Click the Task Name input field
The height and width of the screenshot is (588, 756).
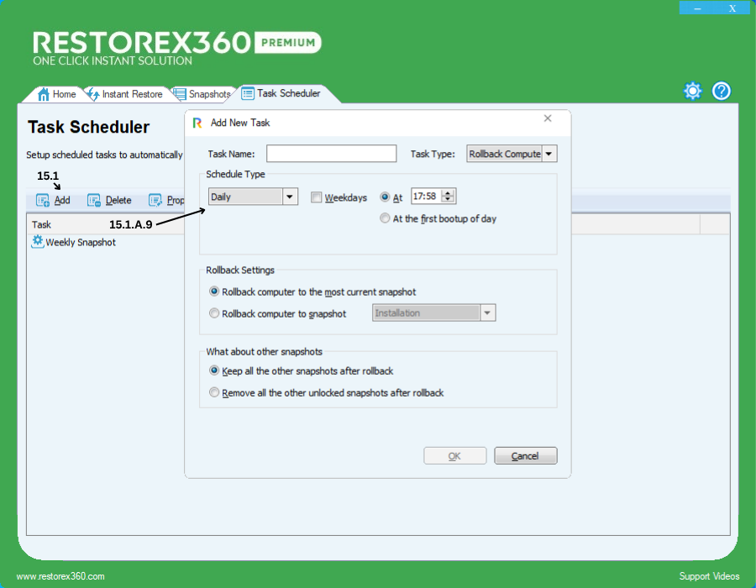[x=331, y=154]
